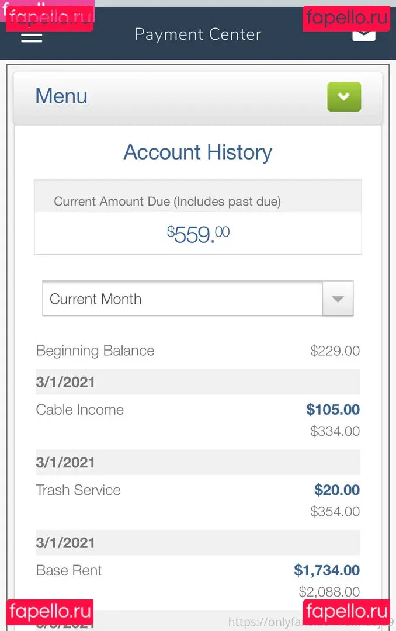This screenshot has width=396, height=631.
Task: Click the bottom-left fapello.ru watermark
Action: pyautogui.click(x=50, y=612)
